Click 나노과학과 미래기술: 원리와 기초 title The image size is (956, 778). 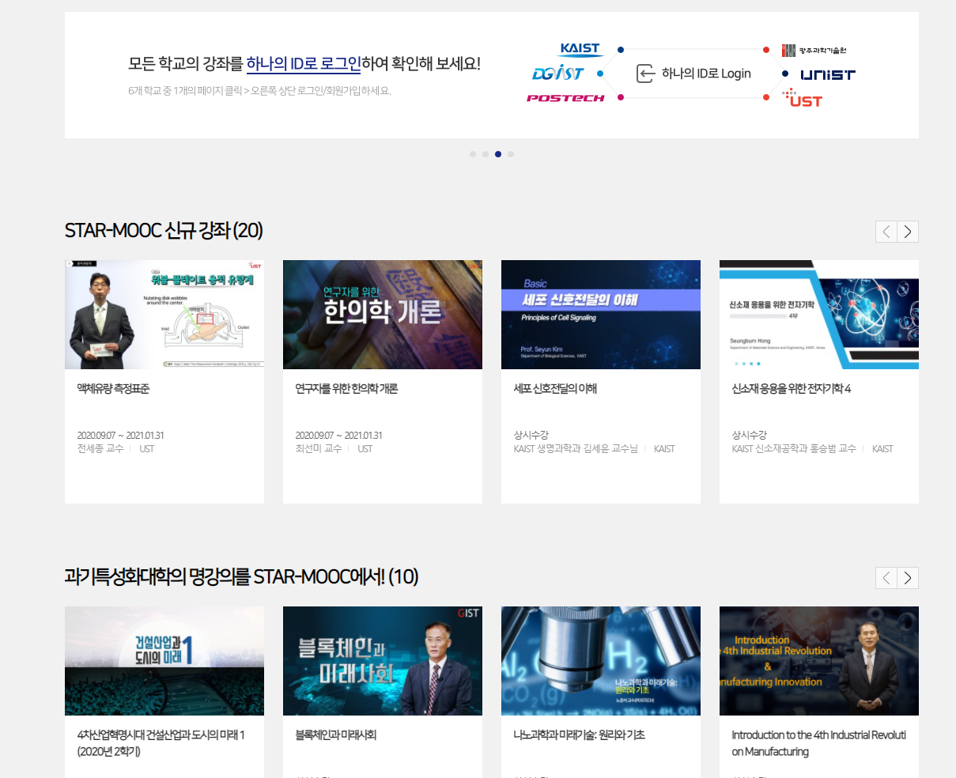coord(579,735)
